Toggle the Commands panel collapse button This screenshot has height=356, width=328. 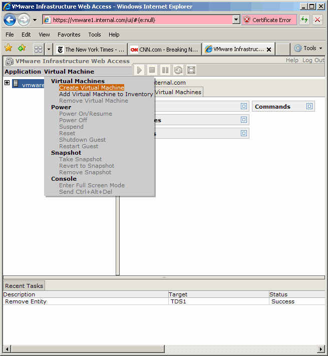[x=309, y=106]
